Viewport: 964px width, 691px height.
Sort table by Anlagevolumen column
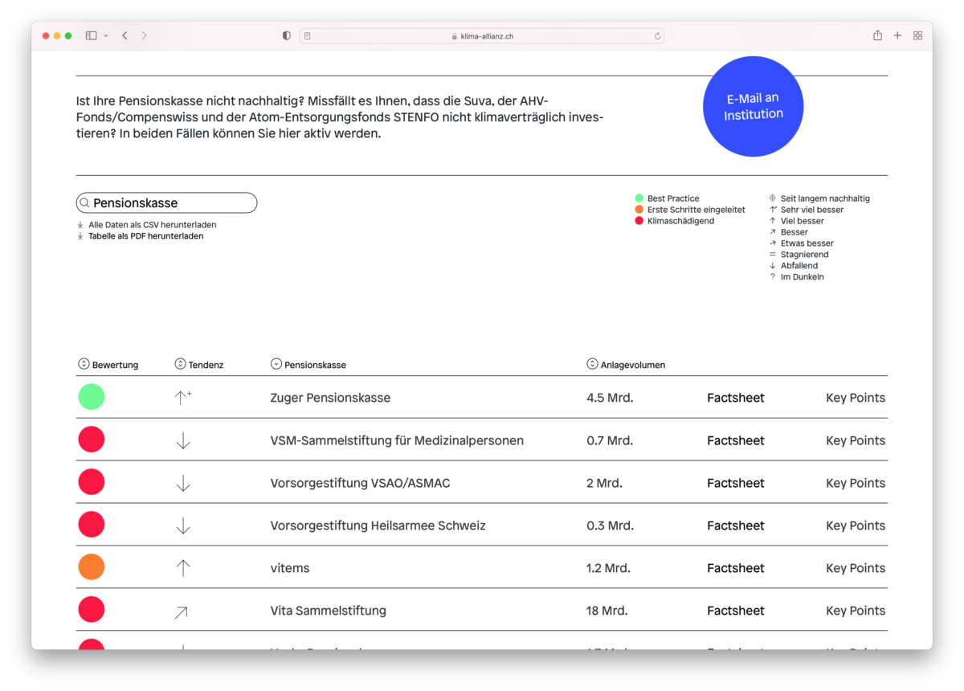[592, 364]
